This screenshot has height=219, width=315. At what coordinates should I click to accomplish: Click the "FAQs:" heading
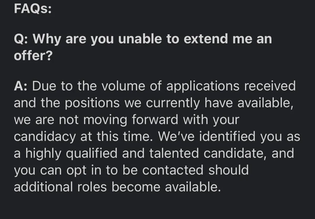pyautogui.click(x=33, y=8)
